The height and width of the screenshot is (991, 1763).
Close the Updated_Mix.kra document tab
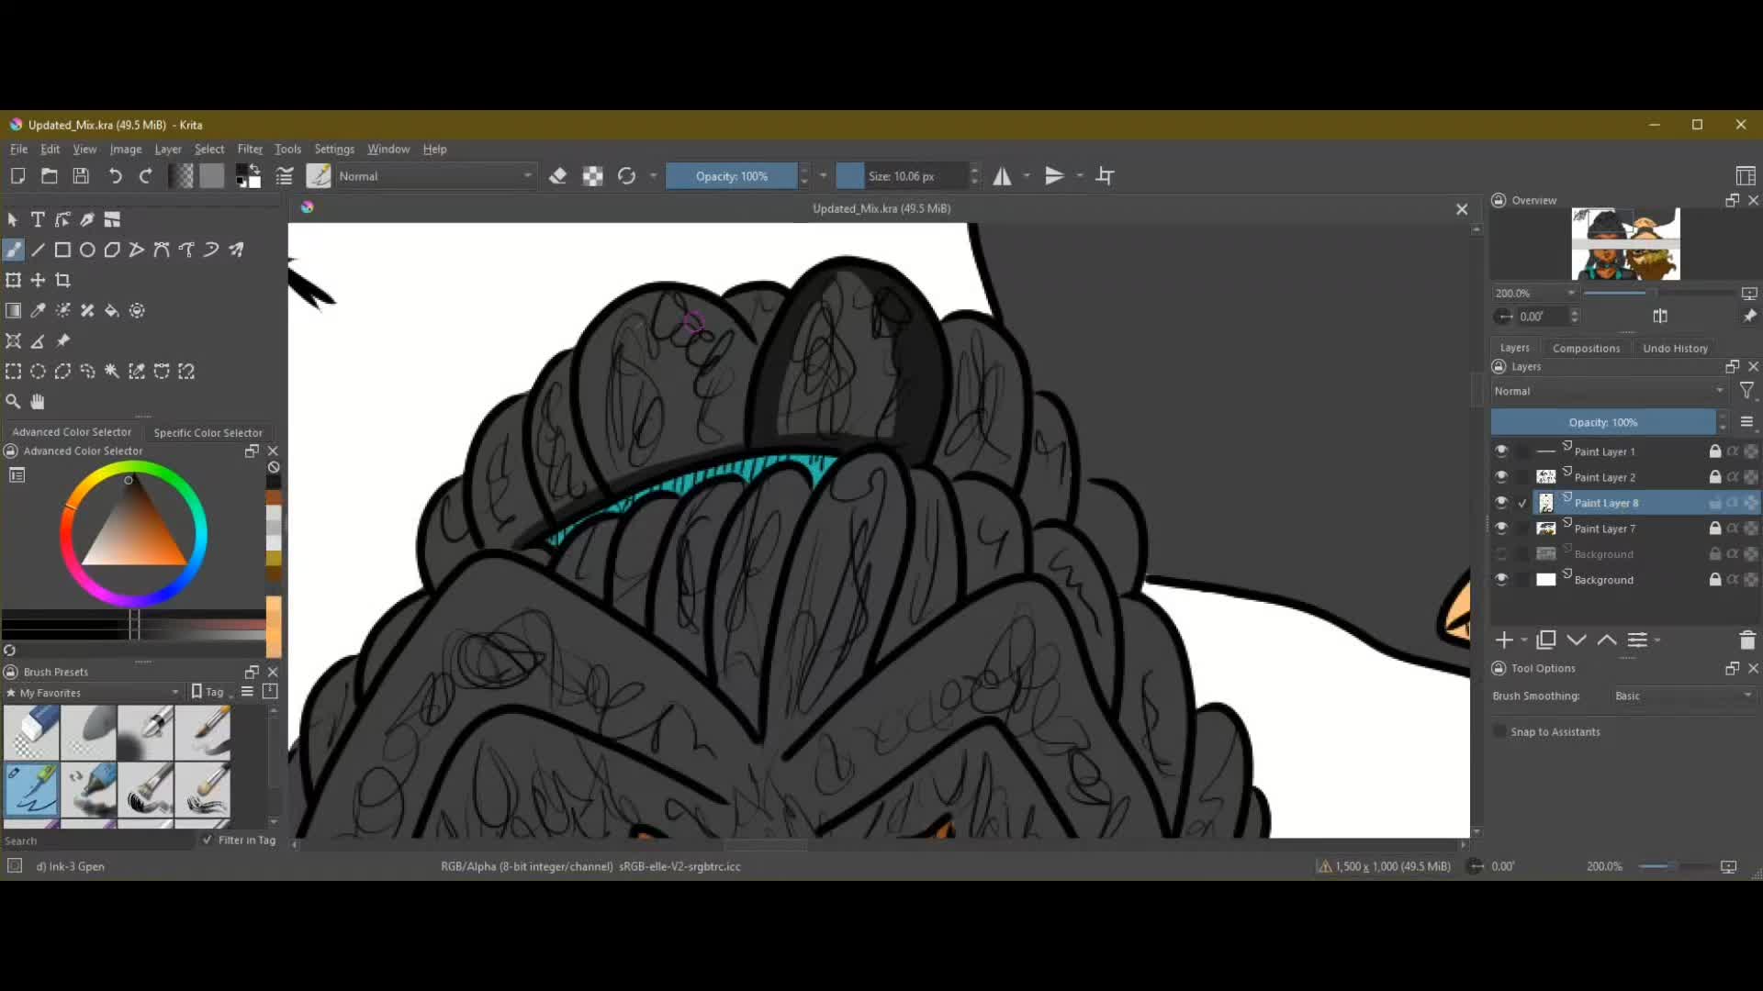pyautogui.click(x=1462, y=209)
